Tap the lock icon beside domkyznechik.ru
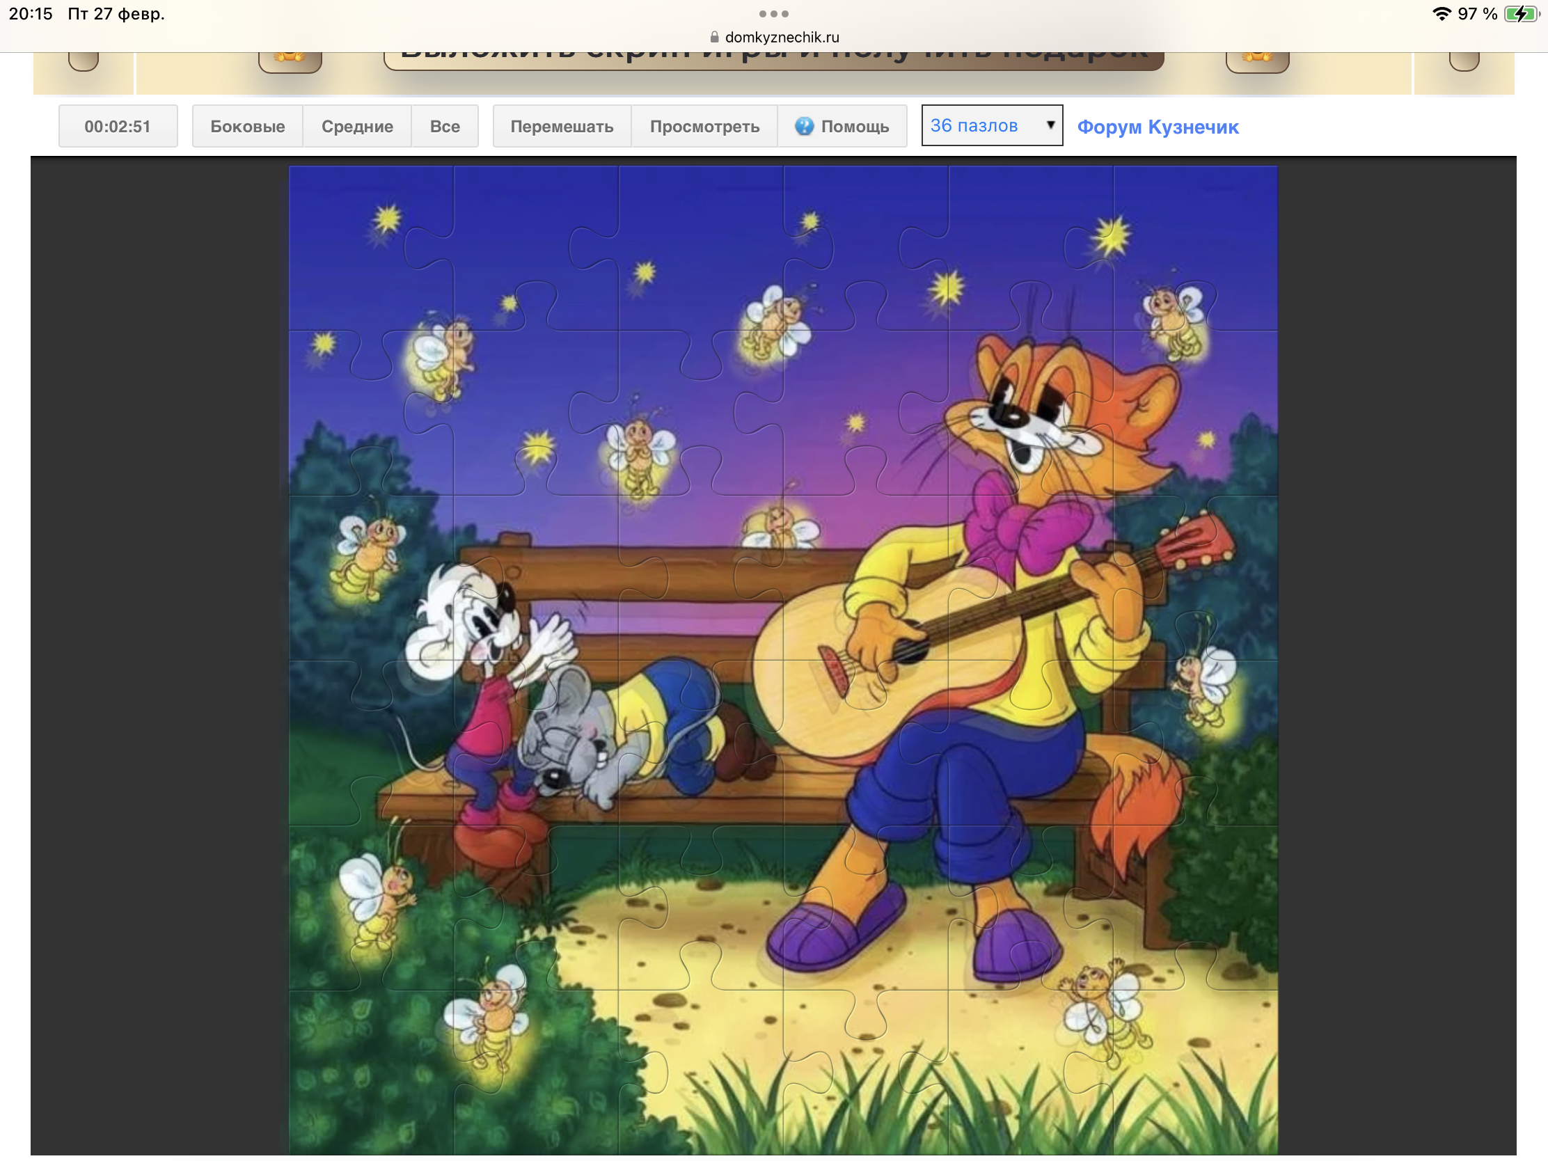The image size is (1548, 1161). (715, 37)
